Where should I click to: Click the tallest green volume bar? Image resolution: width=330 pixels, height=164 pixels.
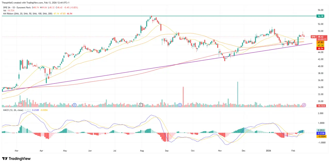[237, 93]
